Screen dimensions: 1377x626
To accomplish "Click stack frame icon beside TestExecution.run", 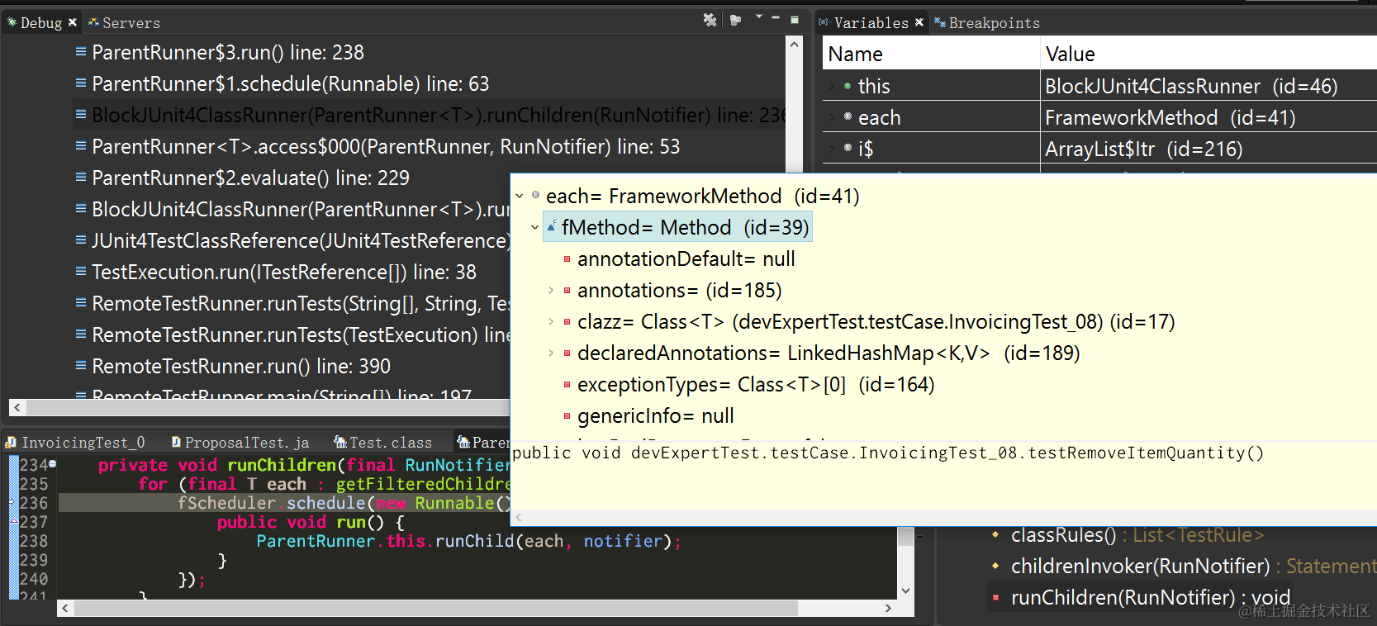I will 81,271.
